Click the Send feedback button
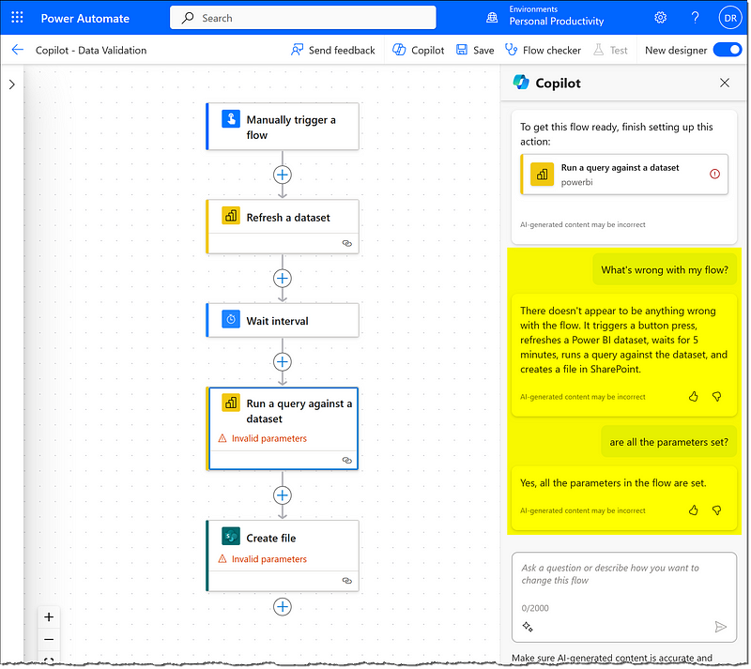This screenshot has width=751, height=669. click(332, 50)
